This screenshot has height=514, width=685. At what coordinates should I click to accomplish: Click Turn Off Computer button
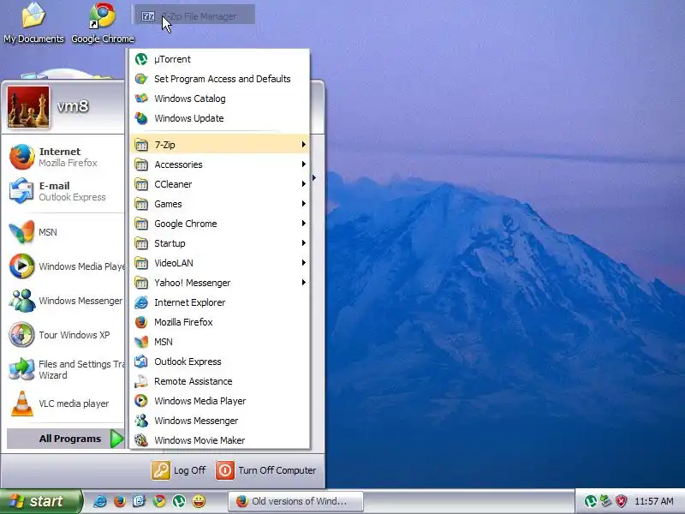pyautogui.click(x=266, y=470)
